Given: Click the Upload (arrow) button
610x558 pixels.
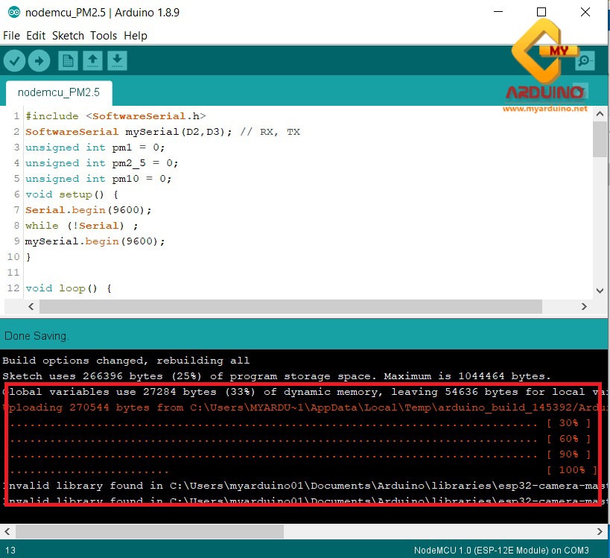Looking at the screenshot, I should tap(39, 60).
